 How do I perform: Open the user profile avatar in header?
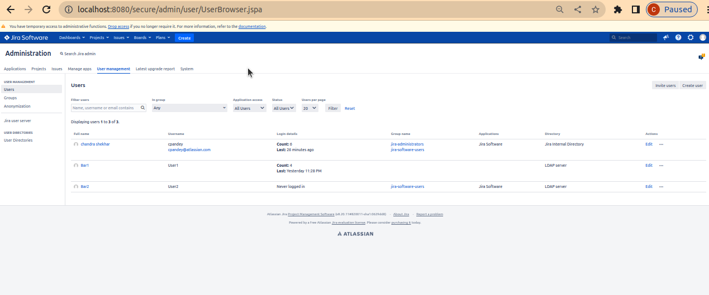pos(703,37)
